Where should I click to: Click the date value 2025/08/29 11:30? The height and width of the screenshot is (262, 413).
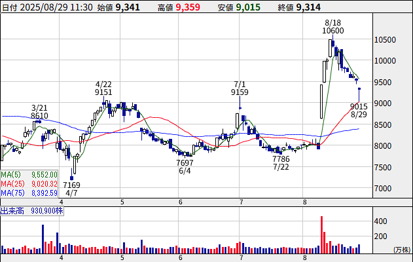coord(56,7)
